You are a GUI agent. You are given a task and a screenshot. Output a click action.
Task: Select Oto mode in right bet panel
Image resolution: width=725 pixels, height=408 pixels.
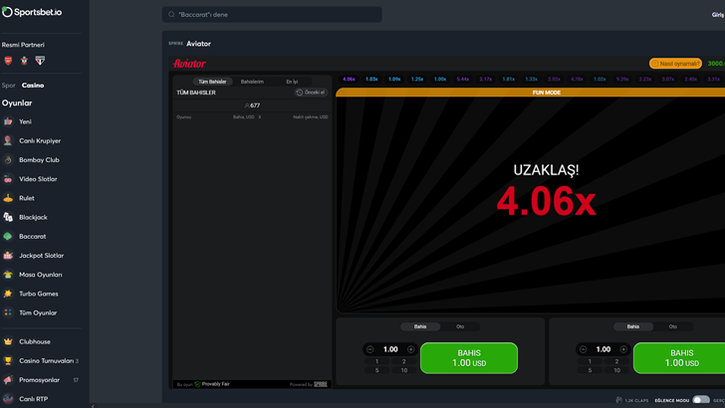(673, 326)
